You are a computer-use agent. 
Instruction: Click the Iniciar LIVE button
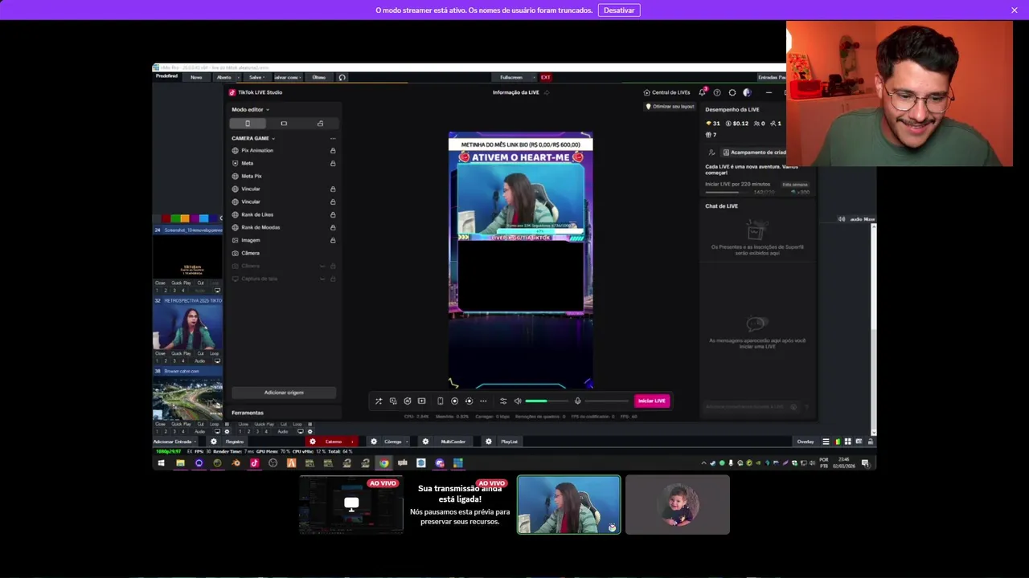pos(651,401)
